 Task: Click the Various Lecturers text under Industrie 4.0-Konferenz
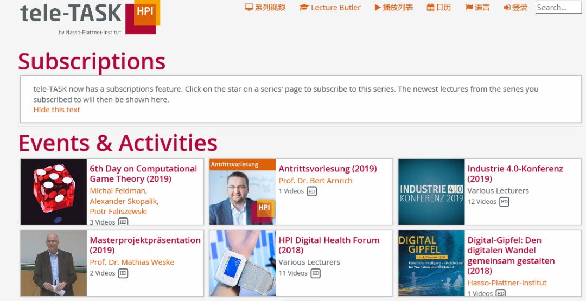(498, 190)
